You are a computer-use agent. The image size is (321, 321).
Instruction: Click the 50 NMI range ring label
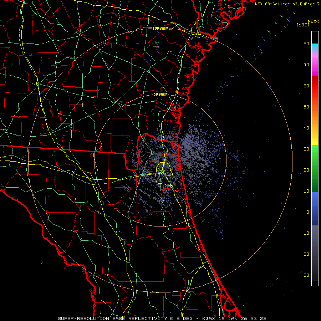click(x=160, y=95)
